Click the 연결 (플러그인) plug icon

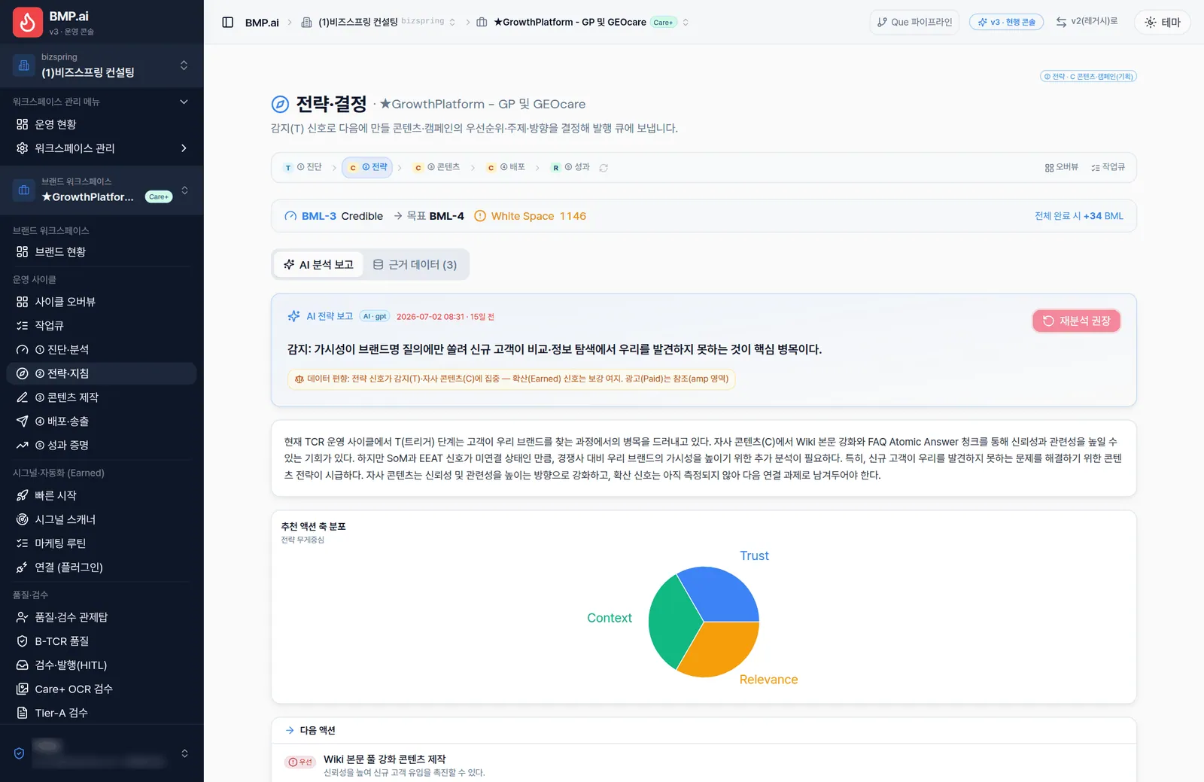point(23,567)
